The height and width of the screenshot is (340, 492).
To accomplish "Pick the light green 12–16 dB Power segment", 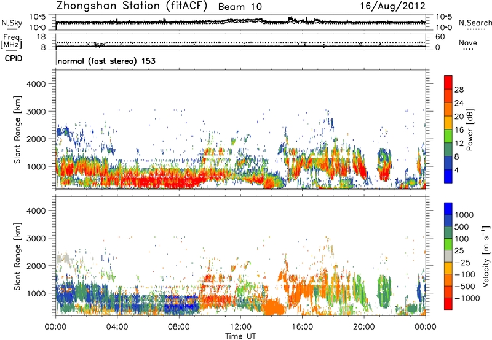I will [x=448, y=136].
